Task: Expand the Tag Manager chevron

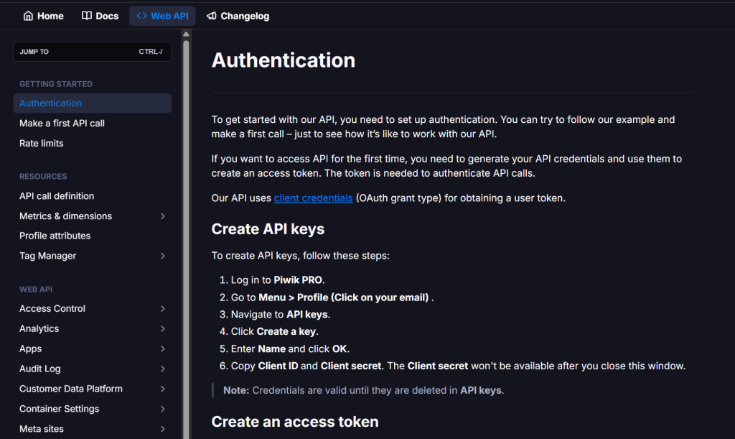Action: pos(163,256)
